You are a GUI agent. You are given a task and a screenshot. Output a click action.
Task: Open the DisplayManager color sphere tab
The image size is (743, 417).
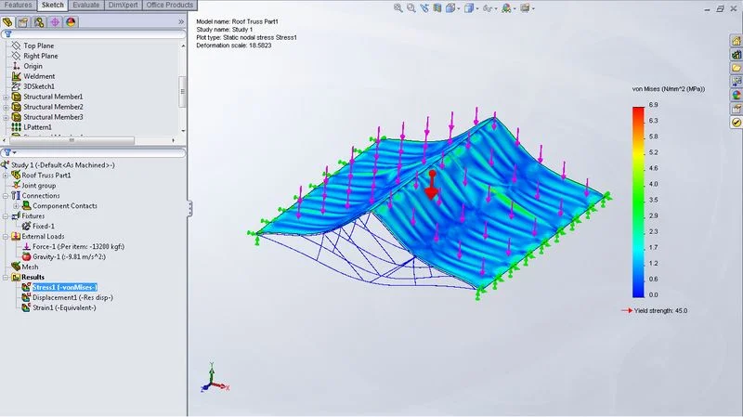tap(71, 21)
